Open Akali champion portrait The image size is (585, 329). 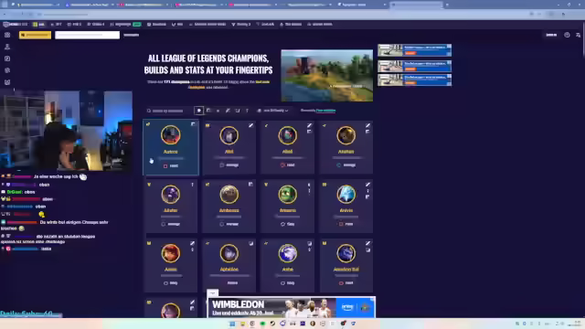pyautogui.click(x=287, y=135)
